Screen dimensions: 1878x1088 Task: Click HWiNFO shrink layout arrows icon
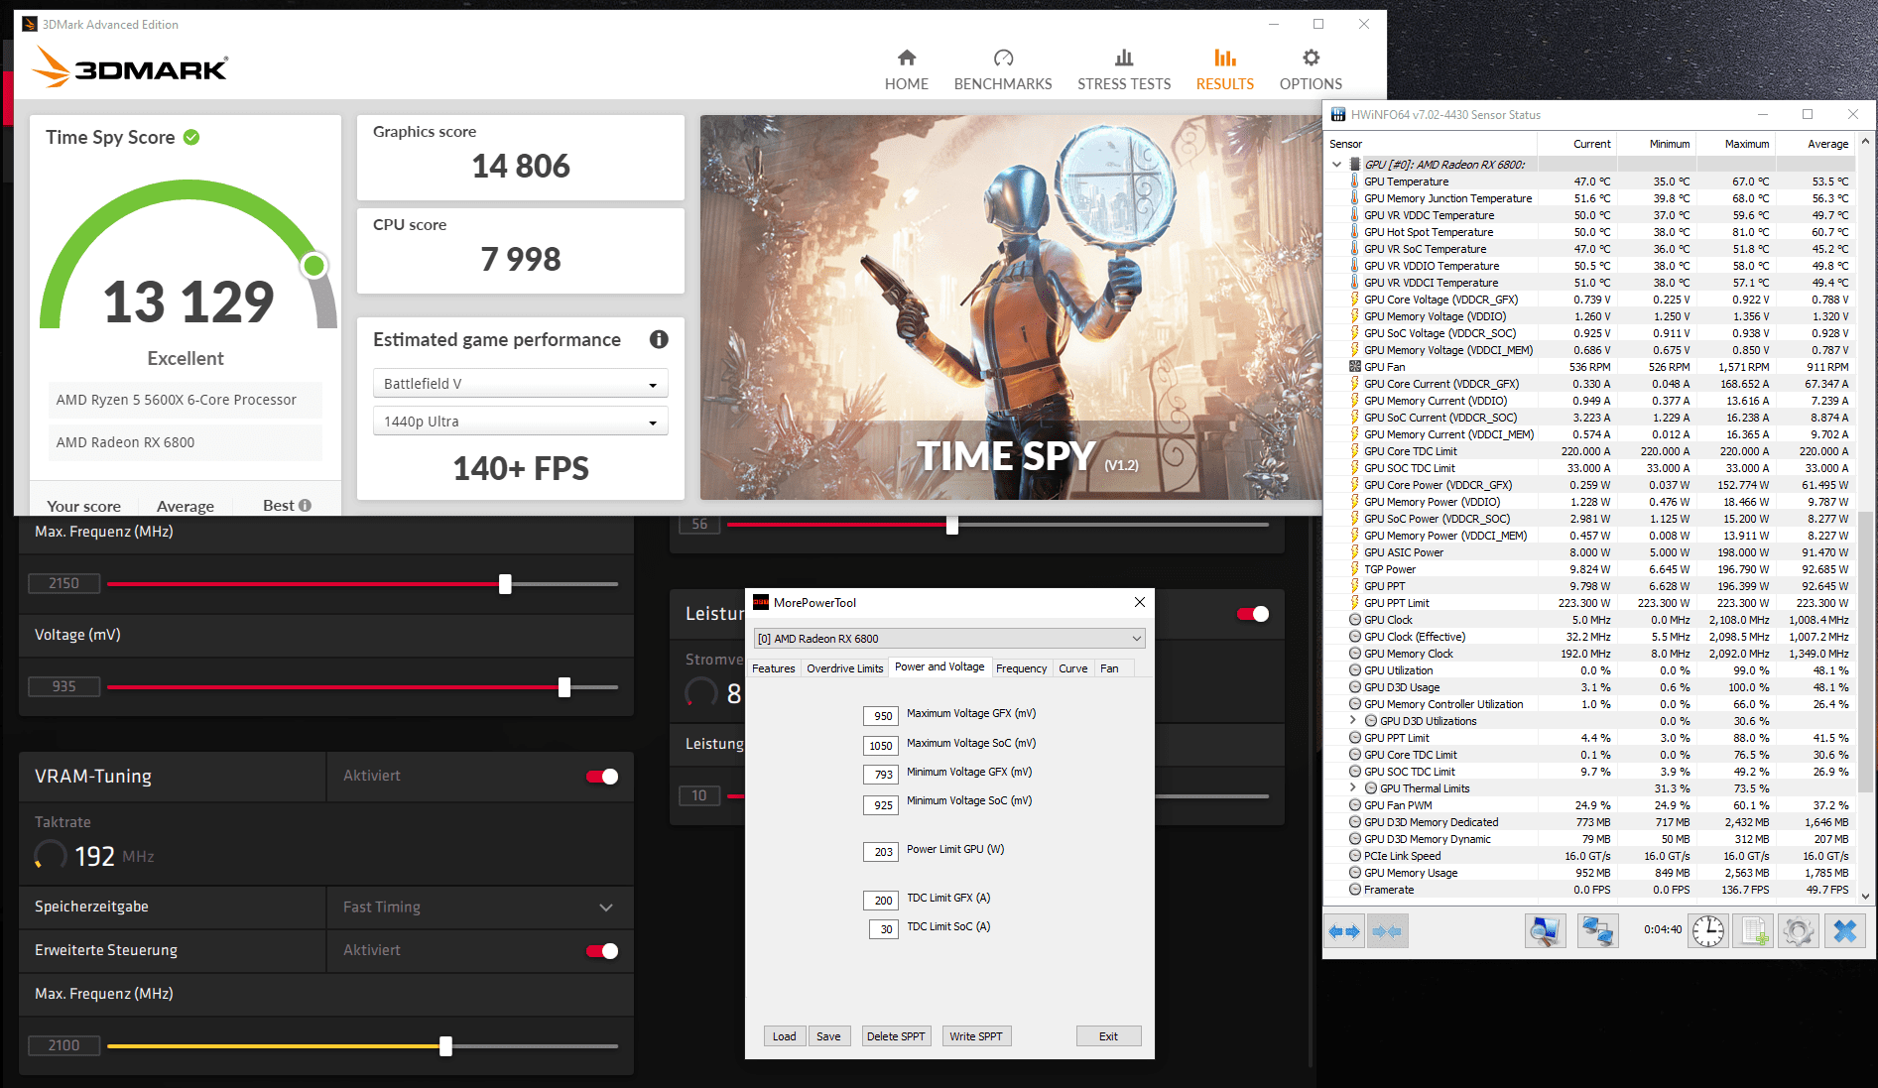click(x=1387, y=931)
